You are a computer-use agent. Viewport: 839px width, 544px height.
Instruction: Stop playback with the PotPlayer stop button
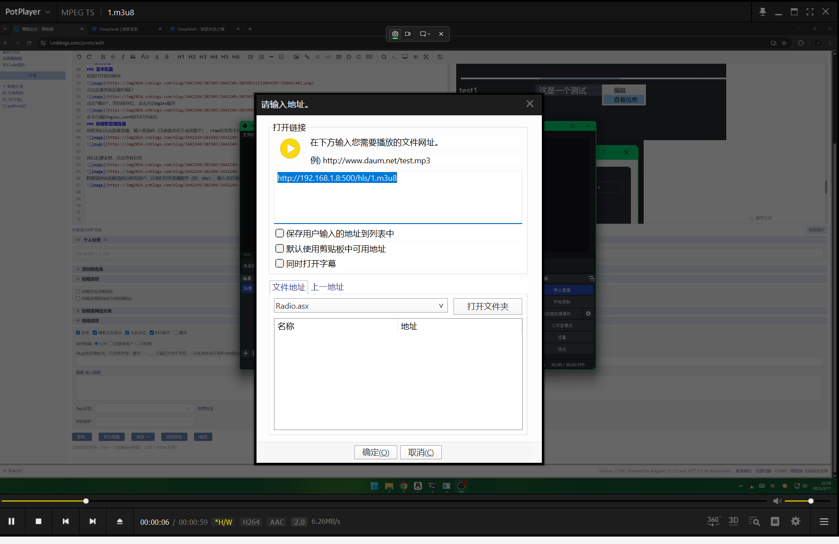pos(38,521)
